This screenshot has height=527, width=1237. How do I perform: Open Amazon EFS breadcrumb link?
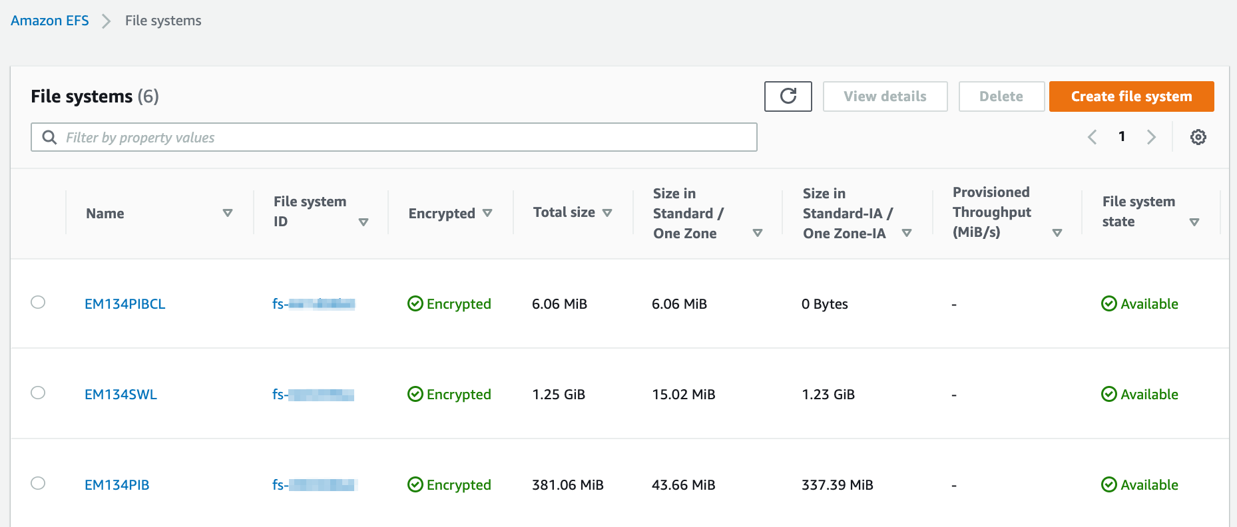(x=49, y=21)
